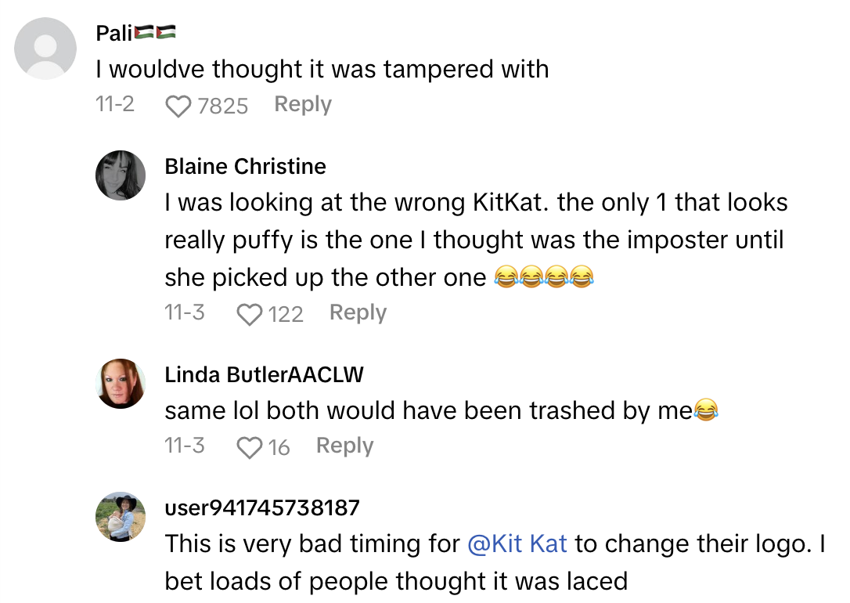Reply to Pali's tampered-with comment
The width and height of the screenshot is (850, 603).
(302, 104)
